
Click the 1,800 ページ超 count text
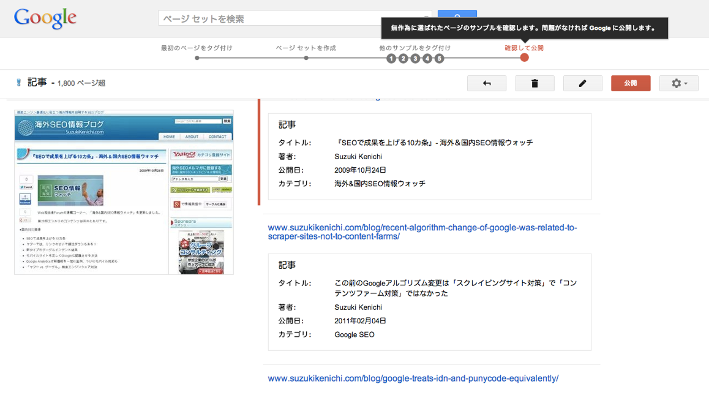click(81, 83)
